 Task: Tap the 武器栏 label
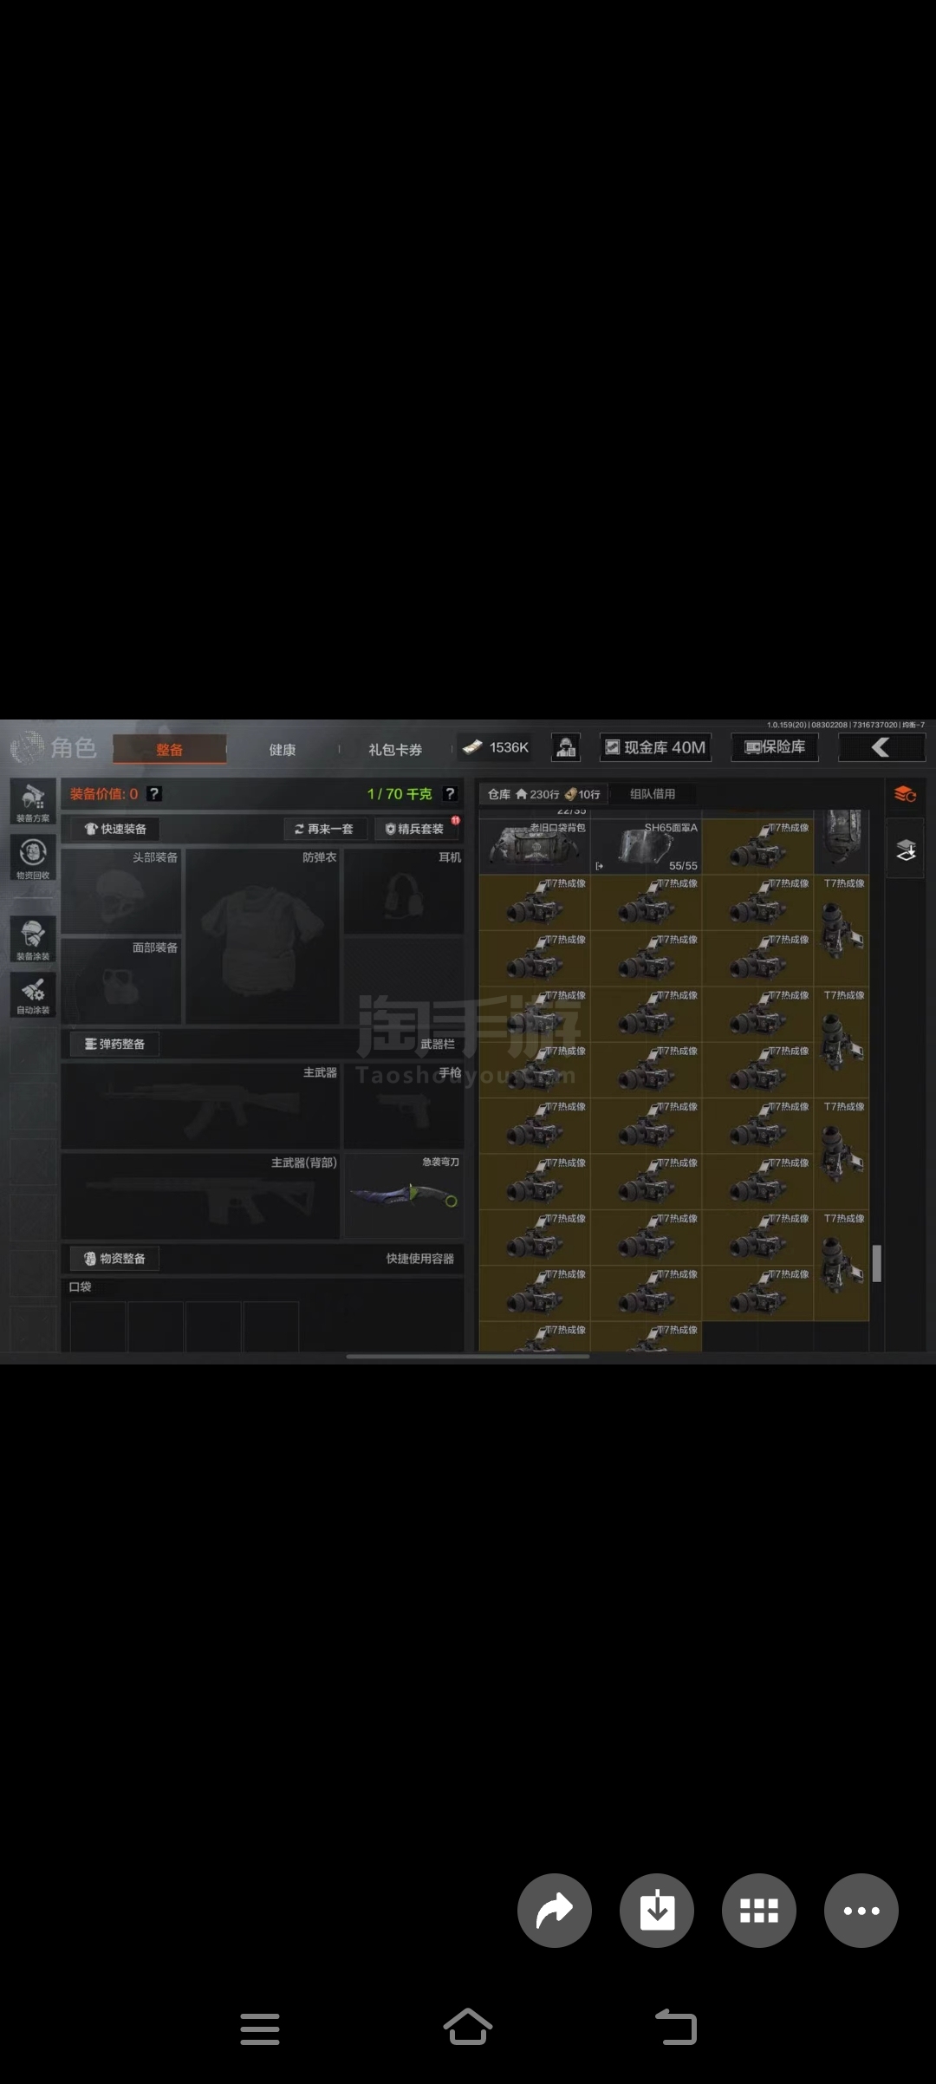(438, 1044)
